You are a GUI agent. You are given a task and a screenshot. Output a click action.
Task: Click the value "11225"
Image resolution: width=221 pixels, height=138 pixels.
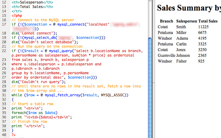click(x=203, y=27)
